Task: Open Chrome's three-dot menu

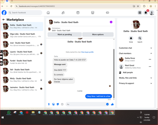Action: (155, 6)
